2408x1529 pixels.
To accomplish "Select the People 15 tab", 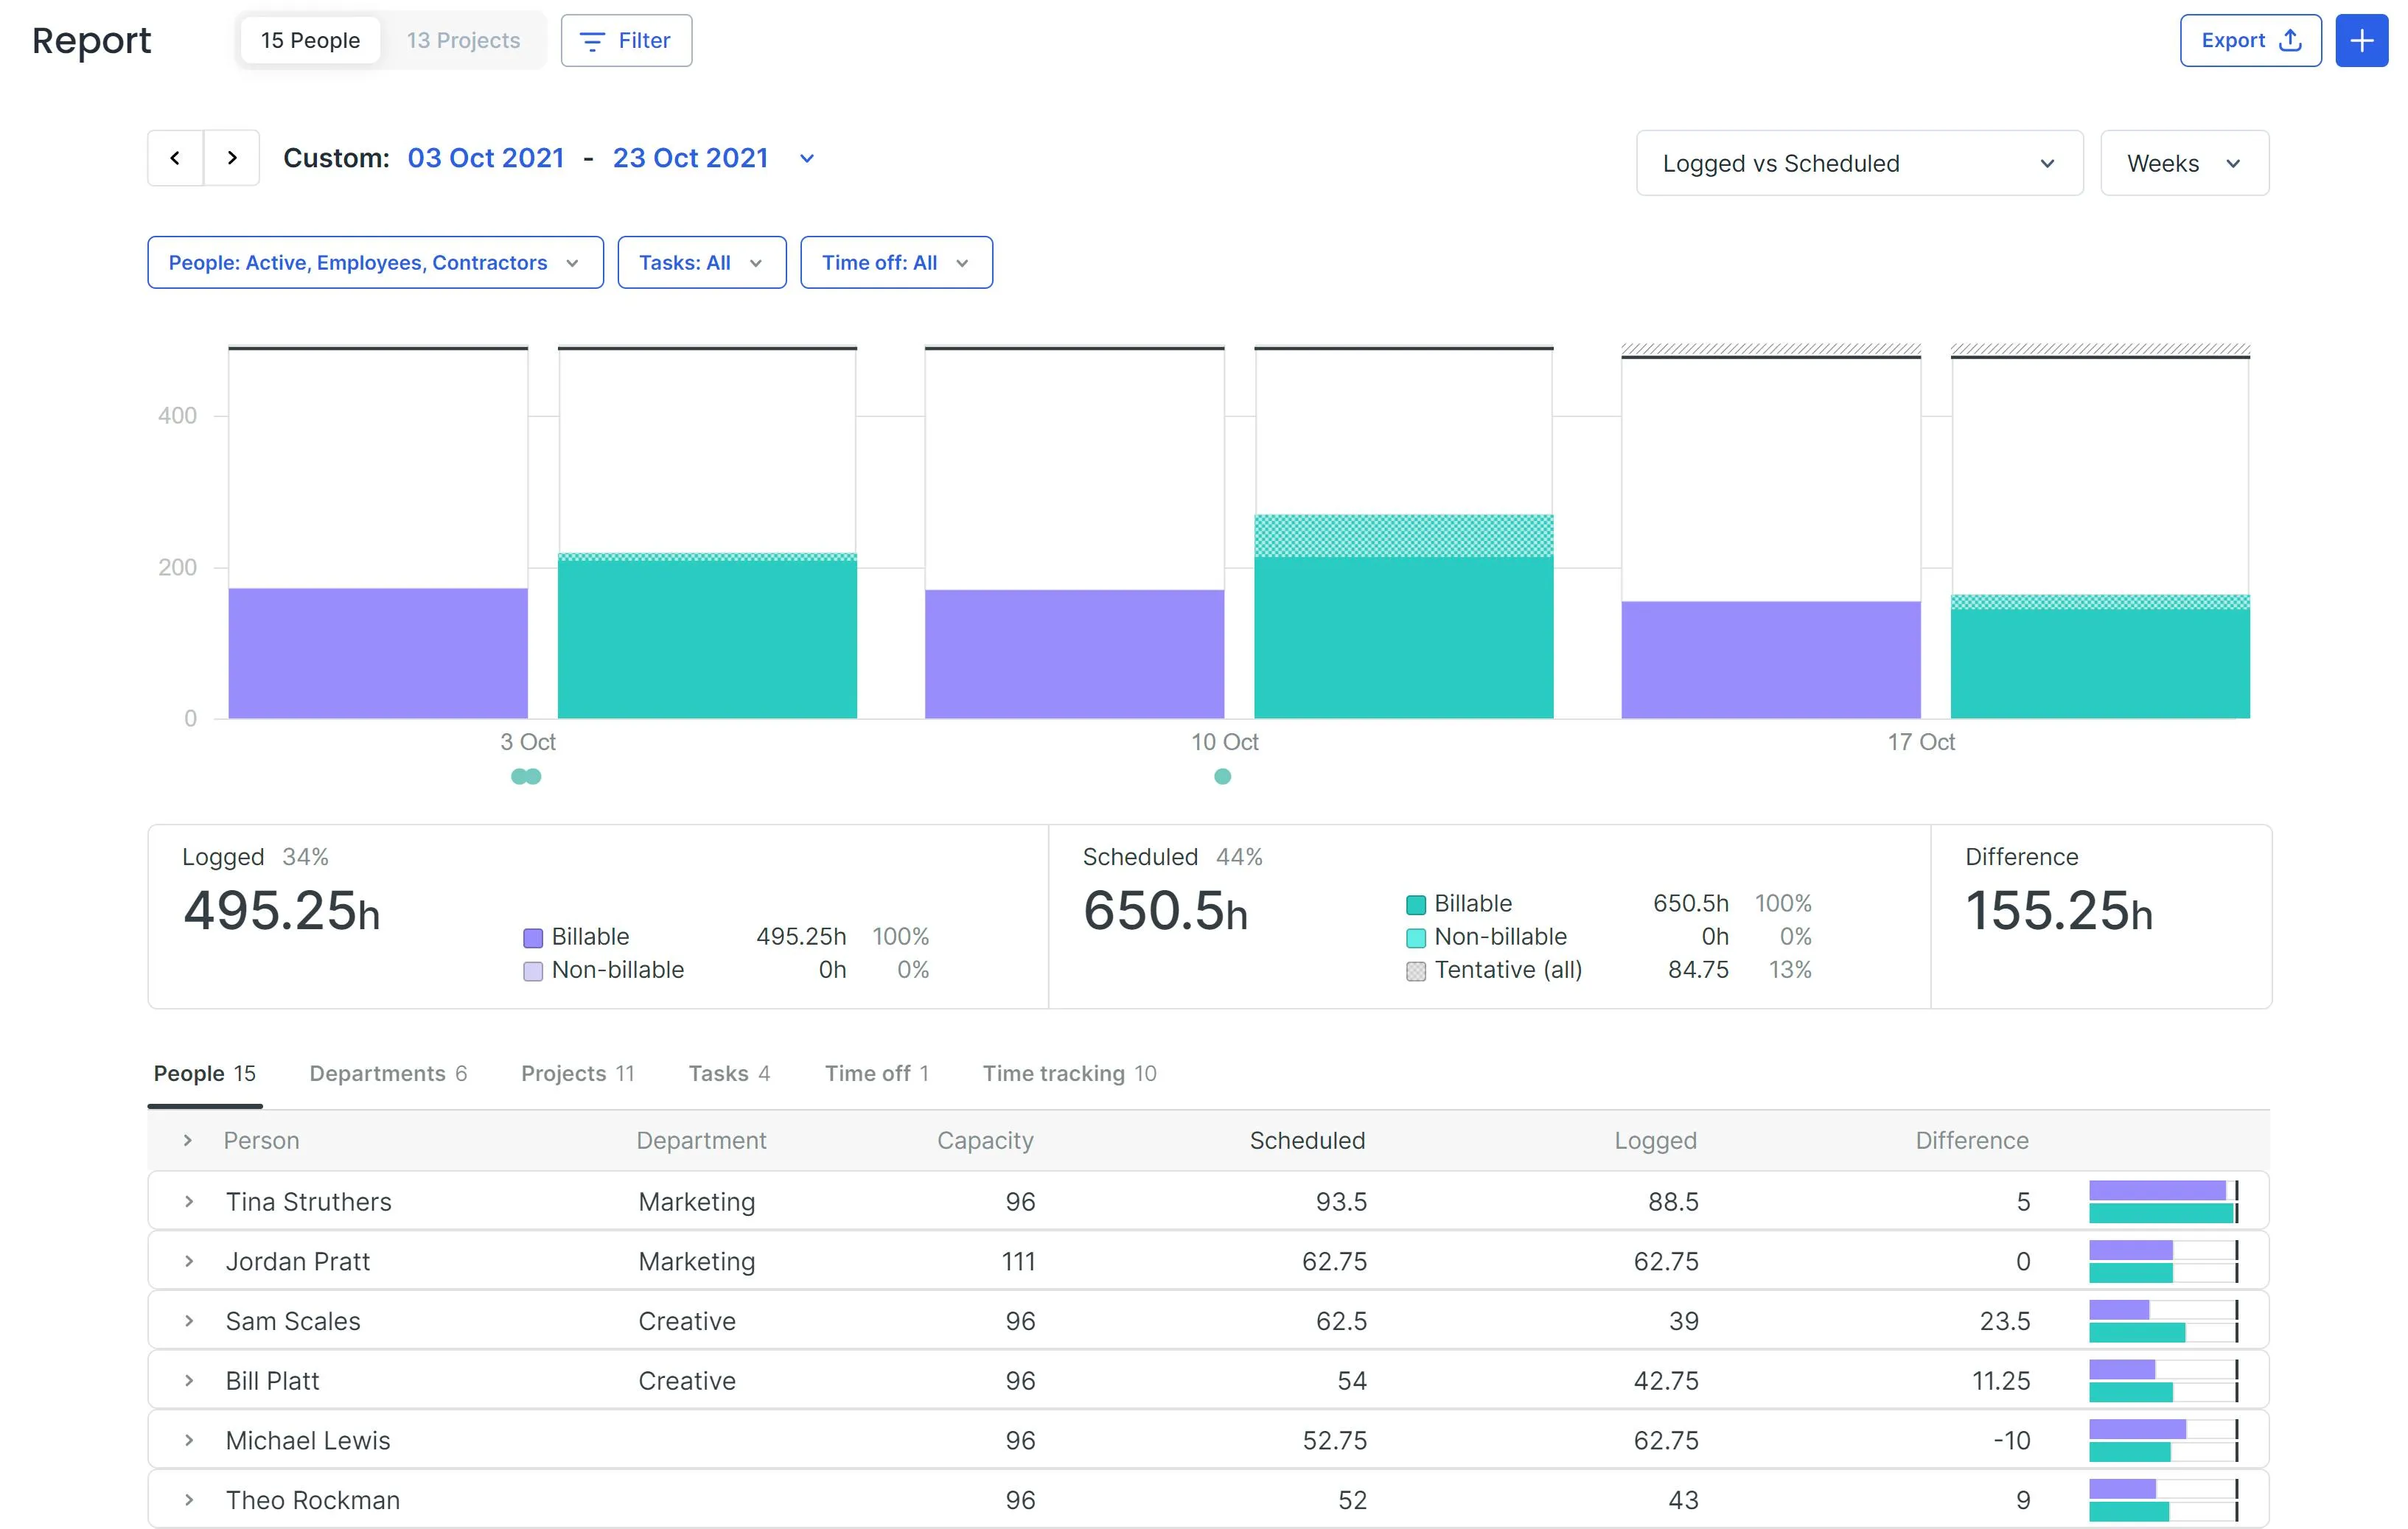I will [205, 1073].
